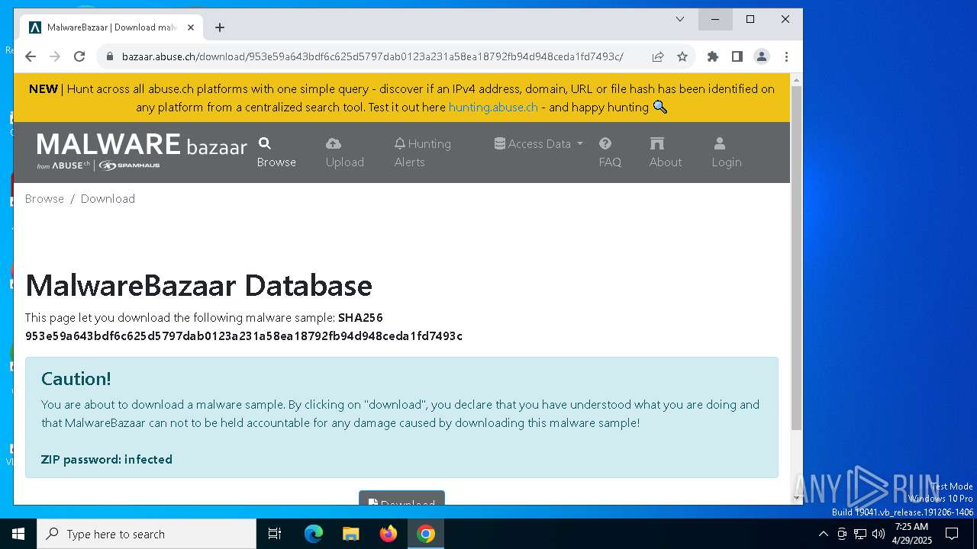
Task: Open the About nav item
Action: tap(666, 152)
